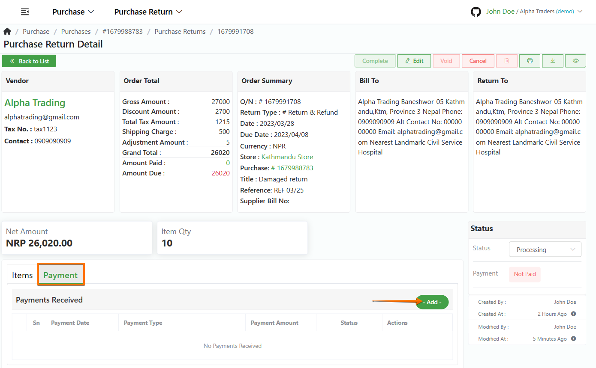This screenshot has width=596, height=368.
Task: Click the Edit button
Action: tap(414, 61)
